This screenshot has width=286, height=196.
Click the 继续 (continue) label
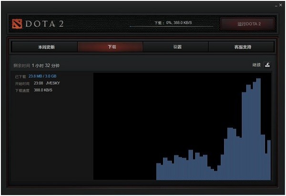coord(256,65)
